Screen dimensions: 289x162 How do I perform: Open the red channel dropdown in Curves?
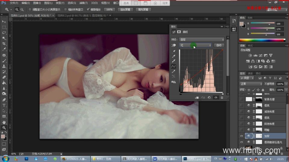195,45
